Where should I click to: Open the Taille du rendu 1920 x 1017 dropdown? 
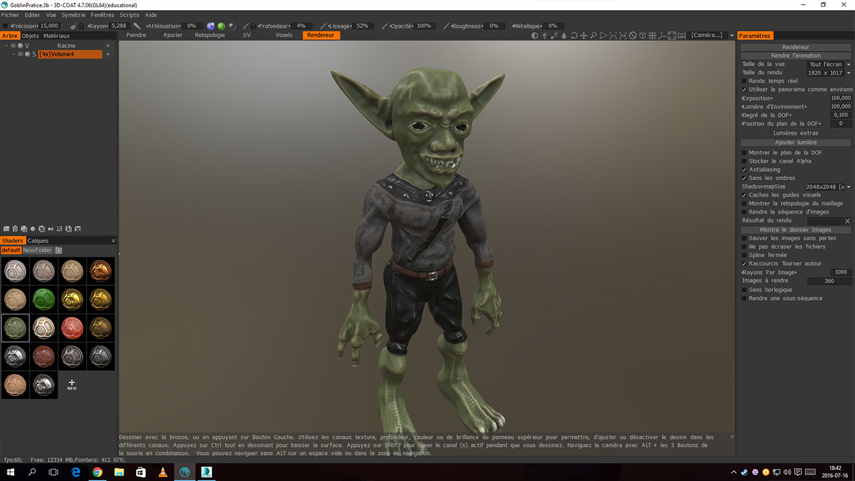830,73
